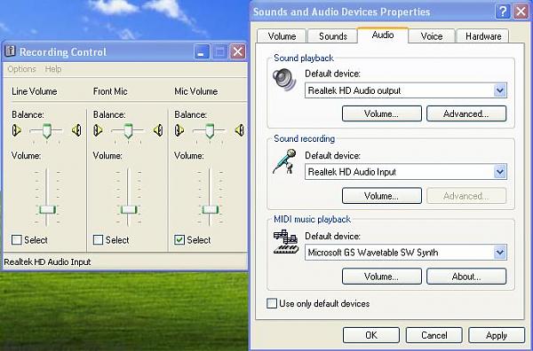Image resolution: width=533 pixels, height=351 pixels.
Task: Click the Mic Volume balance slider thumb
Action: [210, 131]
